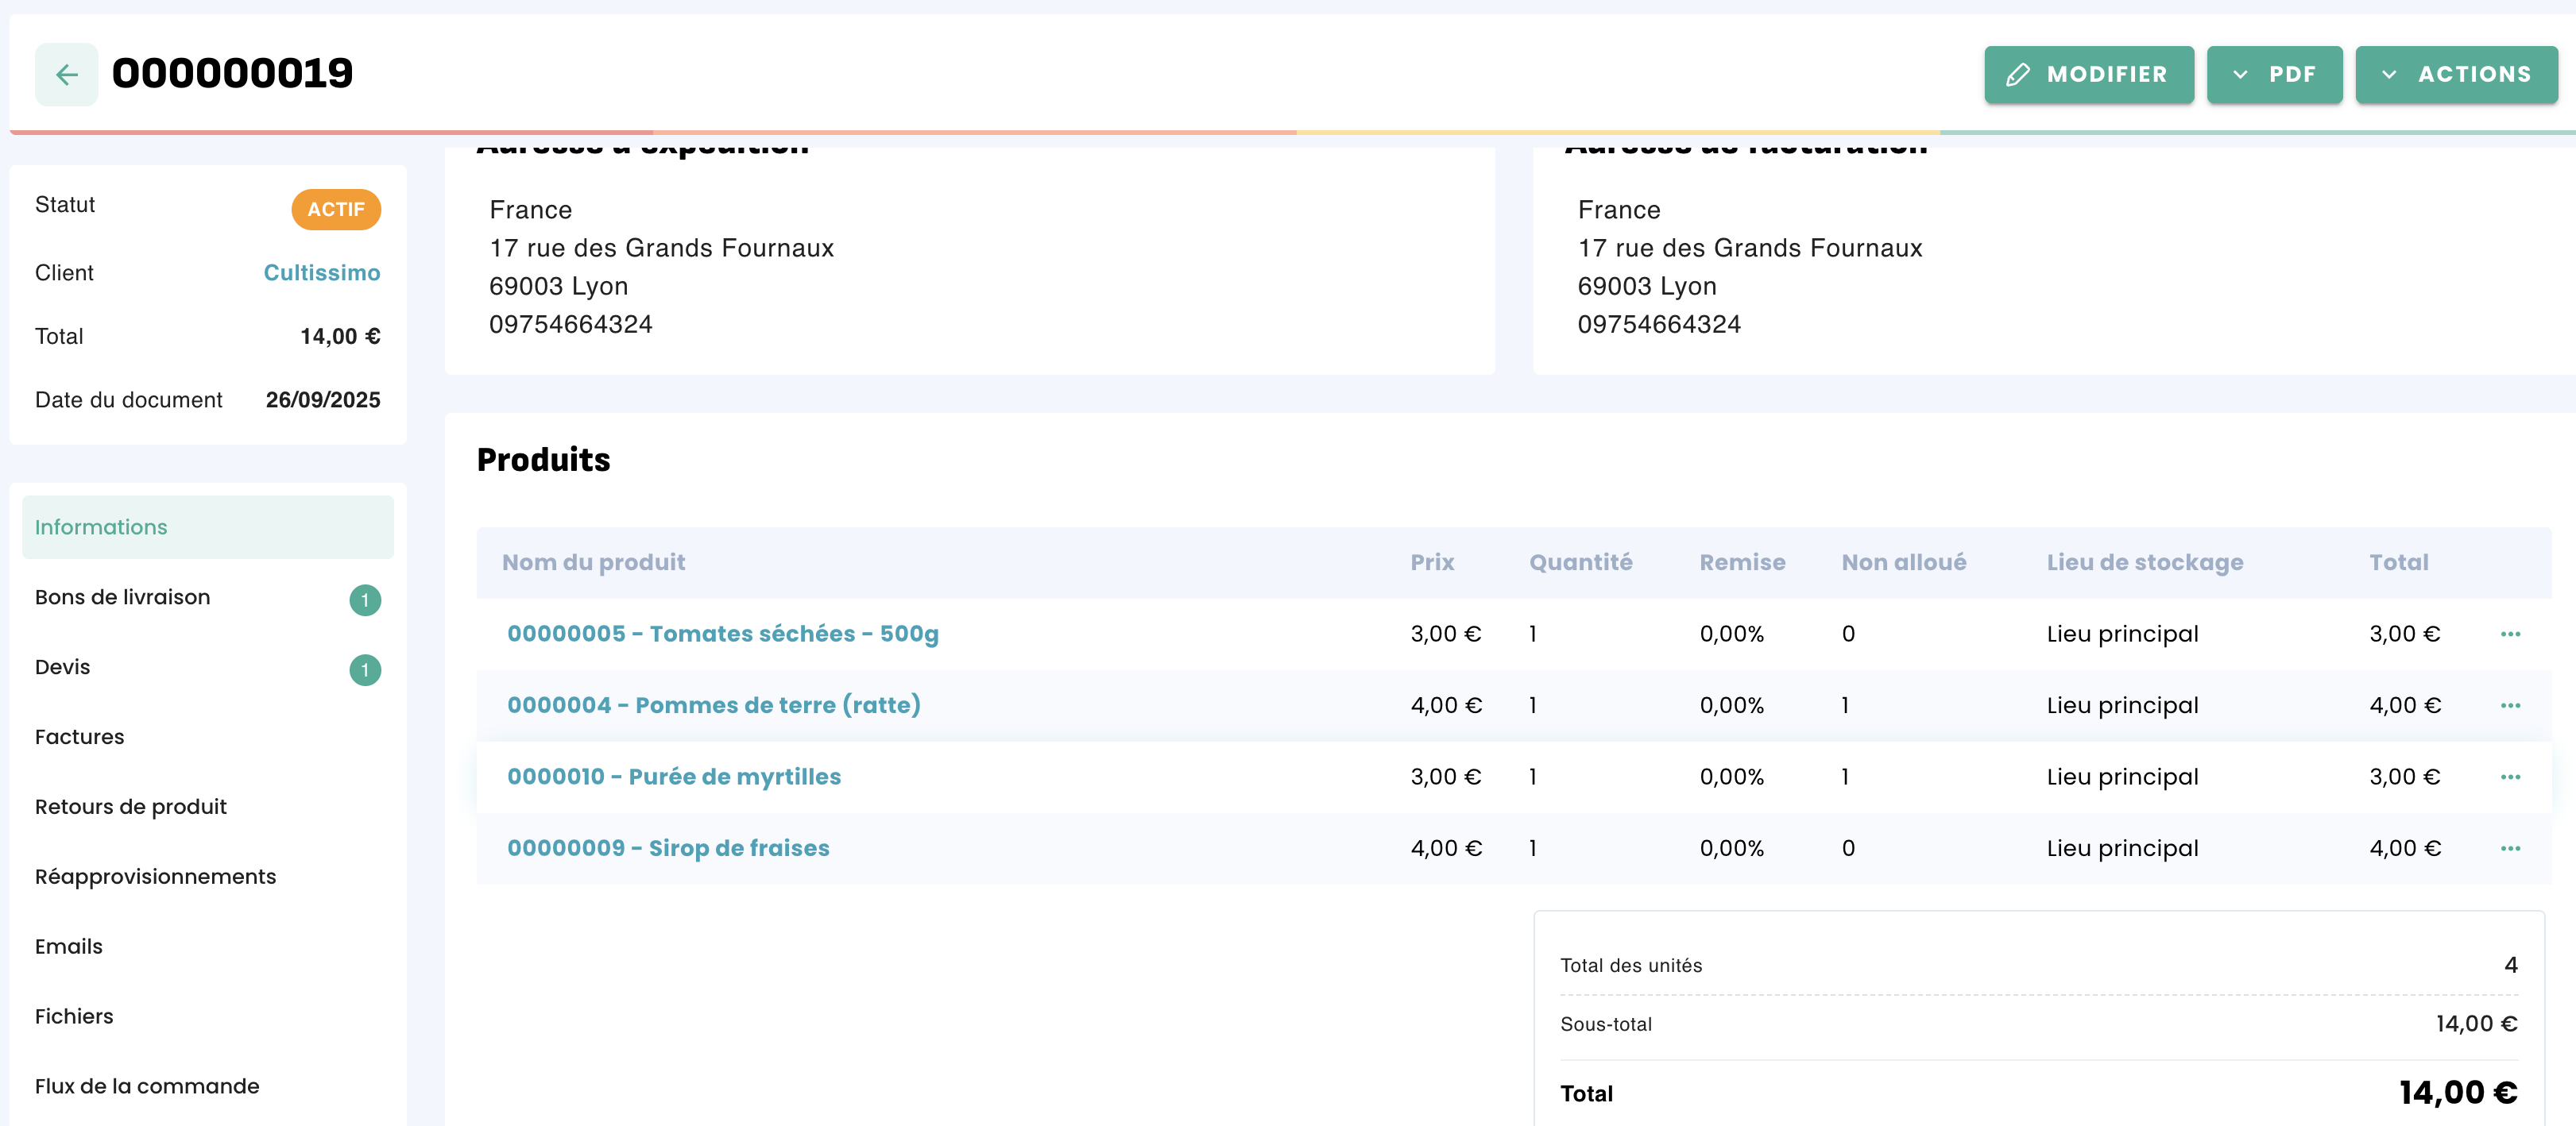Open the Actions dropdown menu

[x=2455, y=74]
